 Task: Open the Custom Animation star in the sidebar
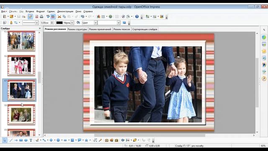pos(264,51)
